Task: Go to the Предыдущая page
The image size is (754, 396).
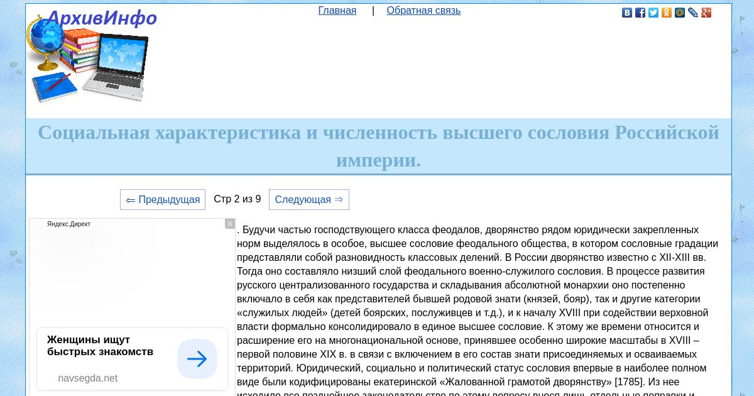Action: (x=163, y=200)
